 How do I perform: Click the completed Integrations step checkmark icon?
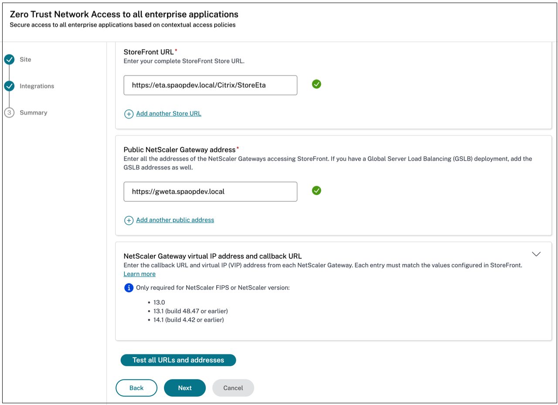click(x=9, y=86)
